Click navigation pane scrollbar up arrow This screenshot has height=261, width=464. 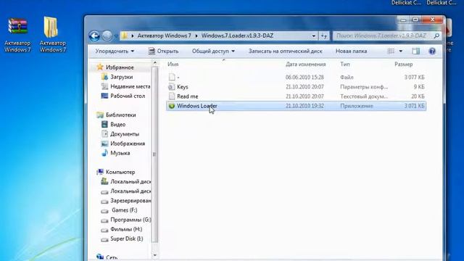pos(154,63)
